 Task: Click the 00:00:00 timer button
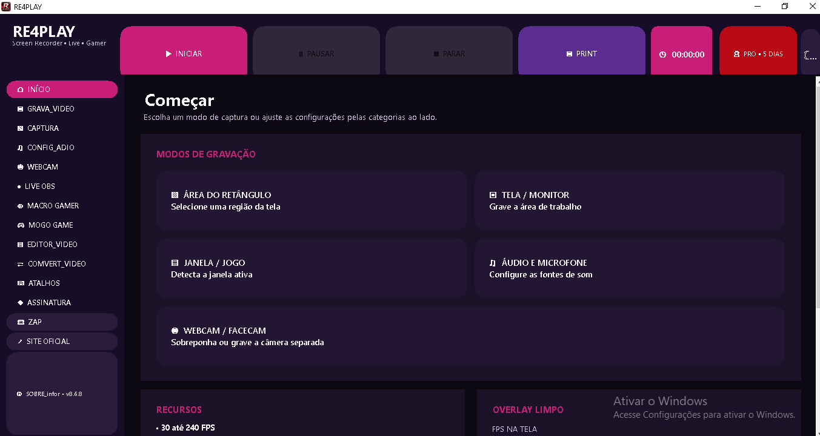[682, 51]
